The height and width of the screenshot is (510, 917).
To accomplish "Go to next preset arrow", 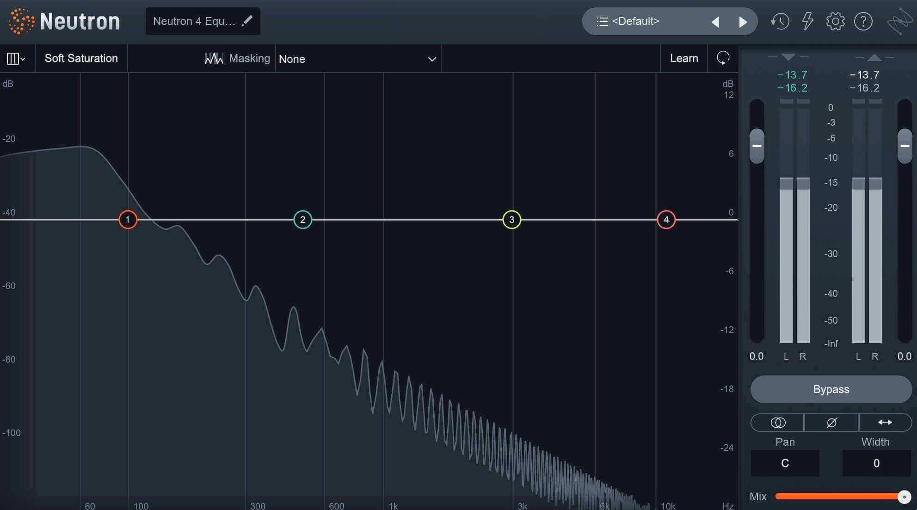I will click(x=743, y=22).
